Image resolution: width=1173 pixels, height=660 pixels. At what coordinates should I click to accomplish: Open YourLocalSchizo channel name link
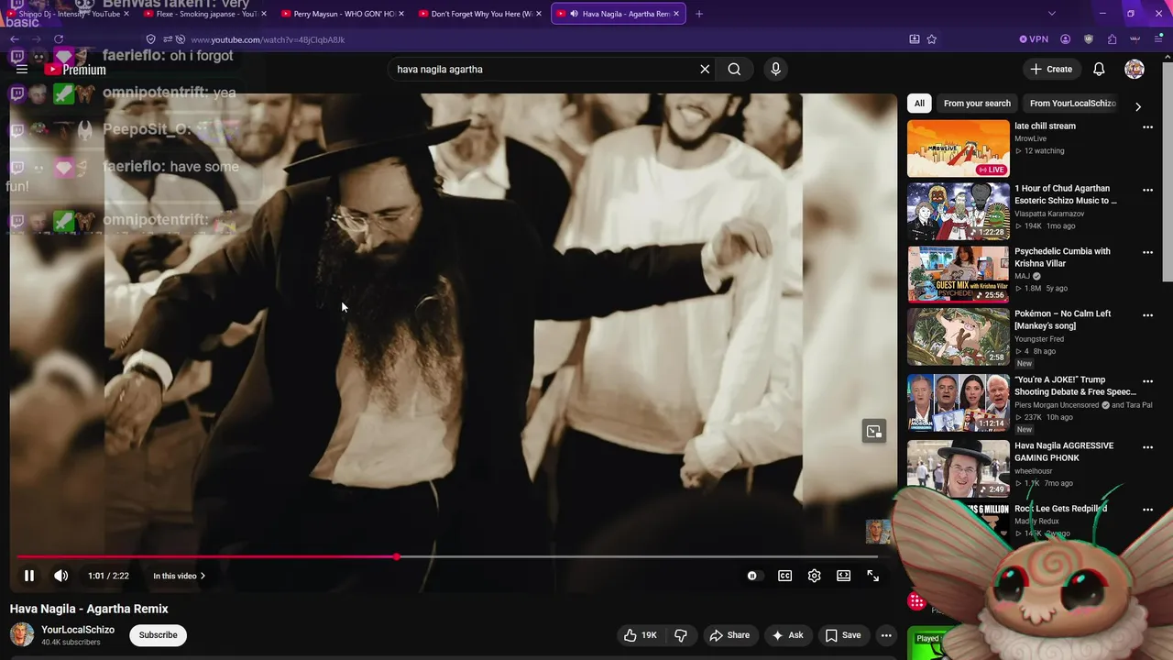point(78,630)
